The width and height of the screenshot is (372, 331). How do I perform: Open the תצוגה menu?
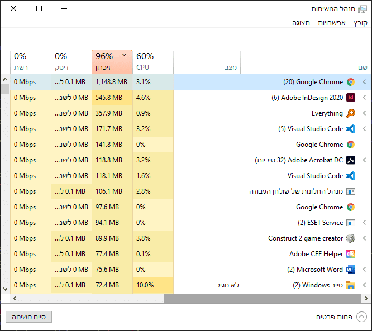pos(302,23)
